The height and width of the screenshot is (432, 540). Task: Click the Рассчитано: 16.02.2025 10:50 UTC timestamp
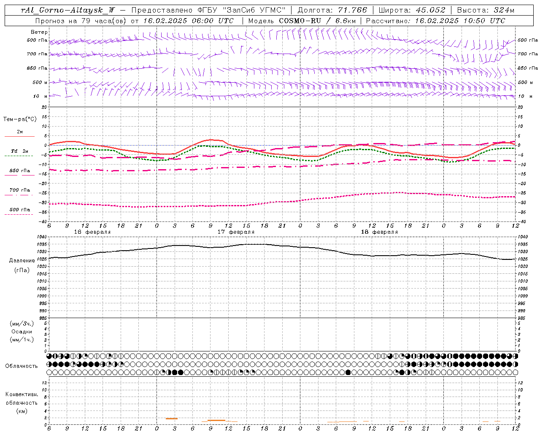point(435,21)
